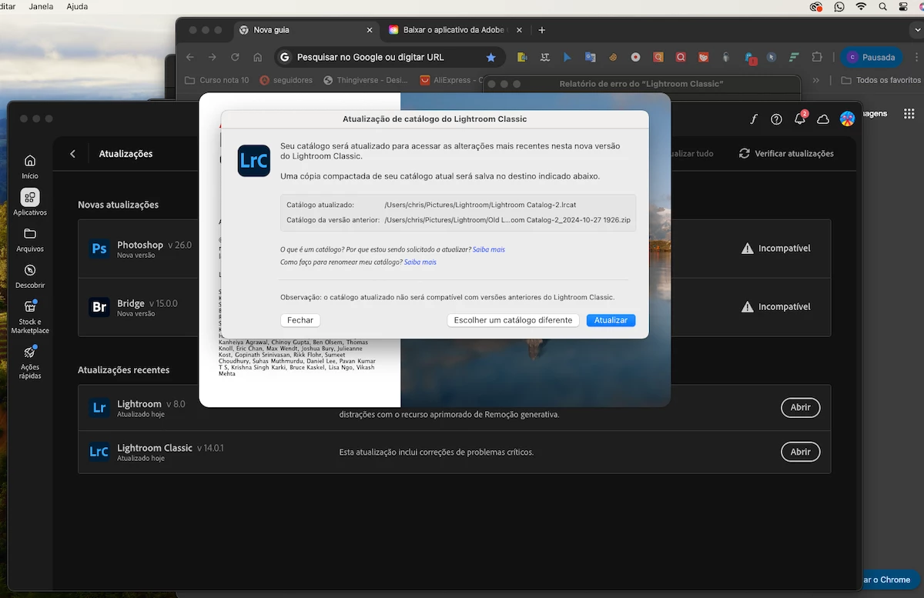This screenshot has height=598, width=924.
Task: Open Stock e Marketplace in sidebar
Action: (30, 317)
